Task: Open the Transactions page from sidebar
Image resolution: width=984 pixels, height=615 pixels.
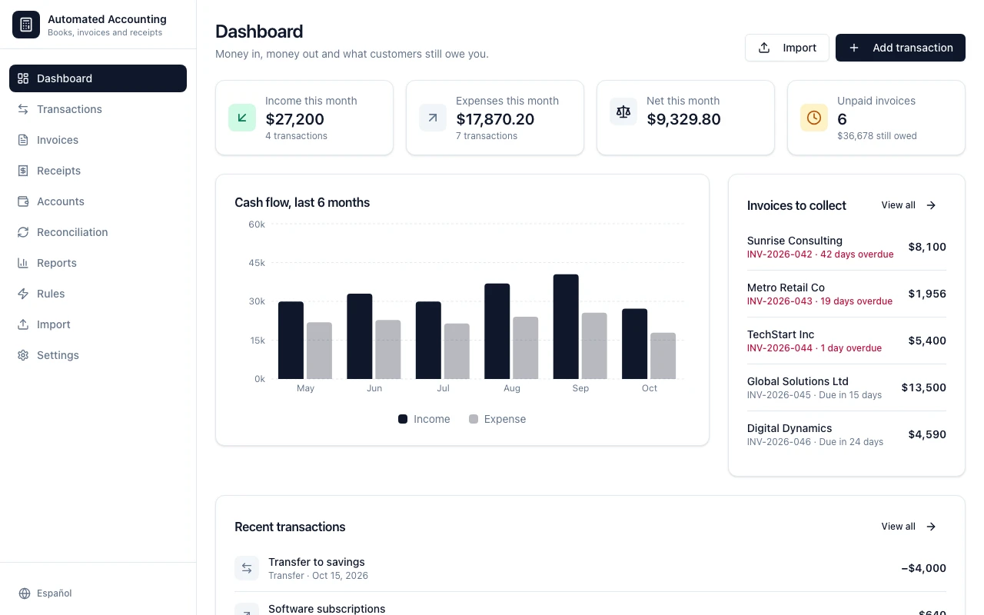Action: point(98,109)
